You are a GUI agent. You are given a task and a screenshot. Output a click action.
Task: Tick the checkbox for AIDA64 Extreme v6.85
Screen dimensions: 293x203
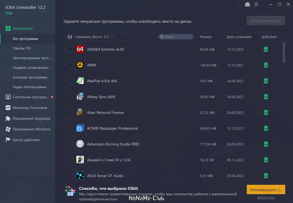click(x=70, y=49)
